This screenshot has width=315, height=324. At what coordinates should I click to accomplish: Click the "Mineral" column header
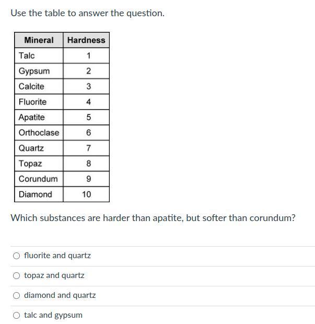[39, 40]
